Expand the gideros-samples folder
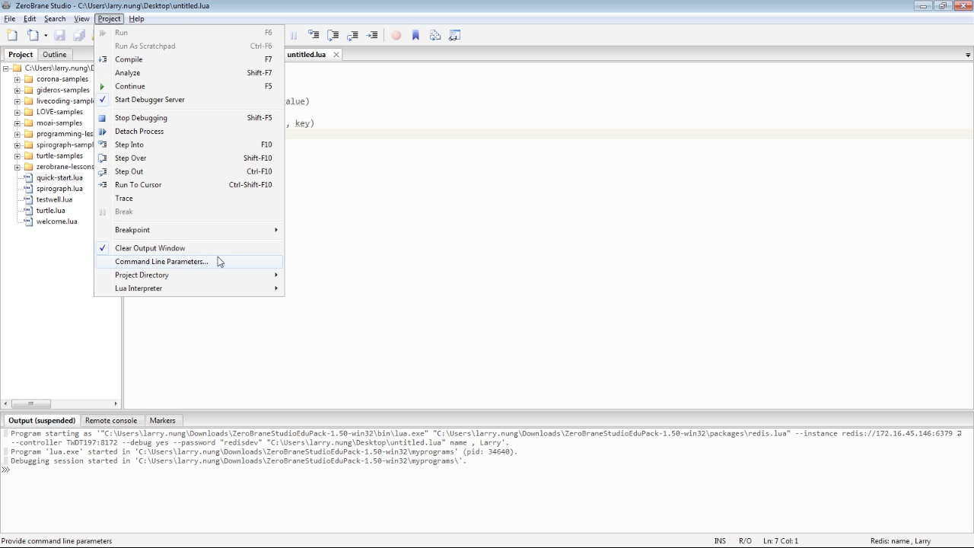Viewport: 974px width, 548px height. coord(18,90)
